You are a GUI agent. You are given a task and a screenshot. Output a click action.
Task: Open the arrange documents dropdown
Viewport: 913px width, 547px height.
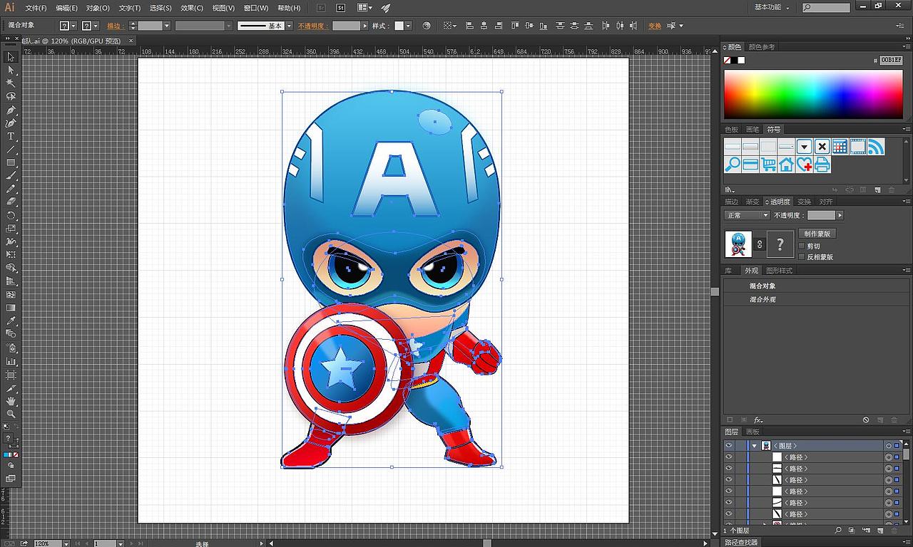(364, 8)
